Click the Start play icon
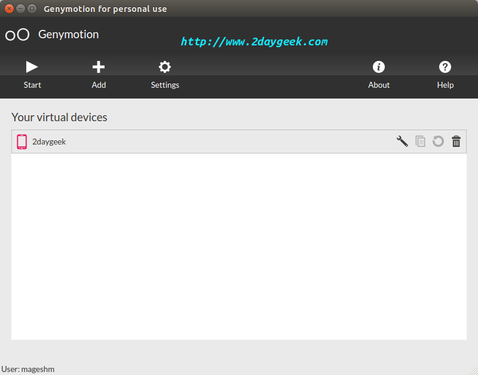 (x=32, y=67)
